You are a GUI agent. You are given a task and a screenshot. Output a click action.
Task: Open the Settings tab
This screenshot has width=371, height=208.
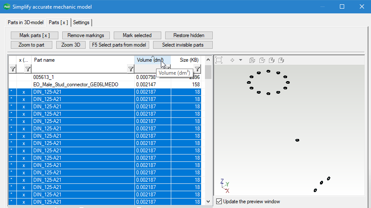pyautogui.click(x=81, y=22)
